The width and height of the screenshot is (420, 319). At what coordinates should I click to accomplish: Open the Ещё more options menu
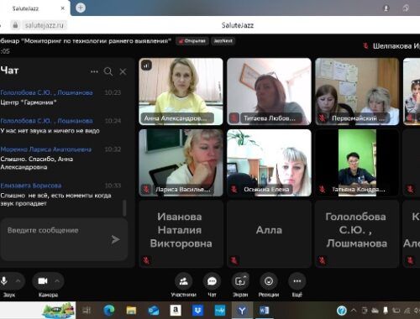pyautogui.click(x=297, y=281)
